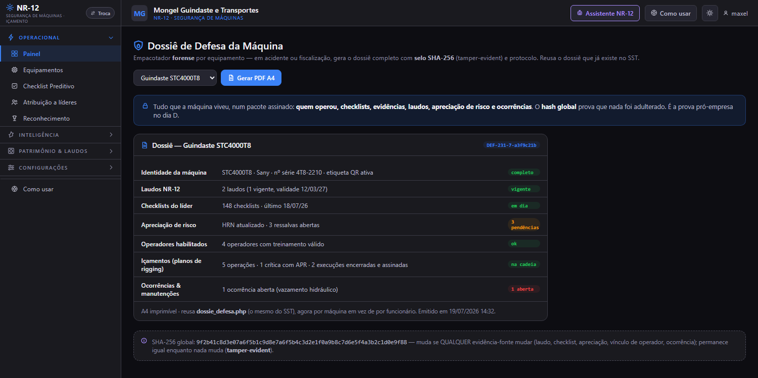Click the 3 pendências status badge
758x378 pixels.
pyautogui.click(x=524, y=225)
